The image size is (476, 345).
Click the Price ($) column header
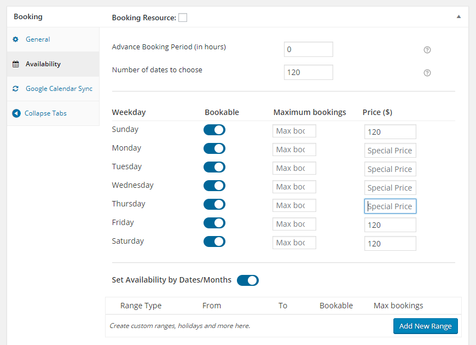[378, 112]
